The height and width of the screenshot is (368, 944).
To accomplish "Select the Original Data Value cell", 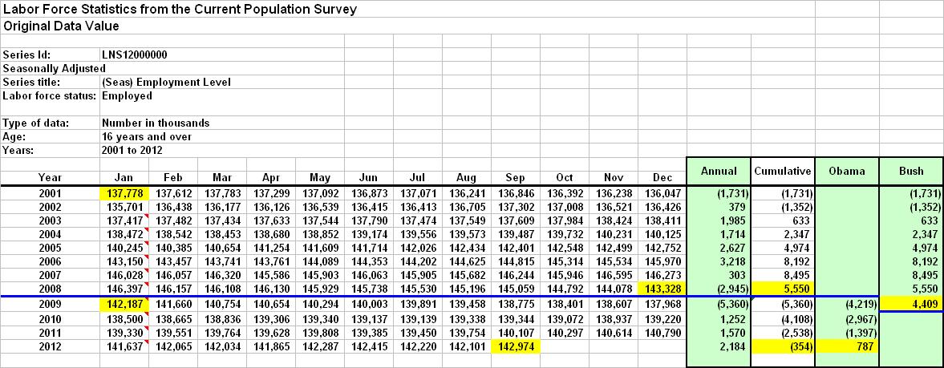I will pos(62,26).
